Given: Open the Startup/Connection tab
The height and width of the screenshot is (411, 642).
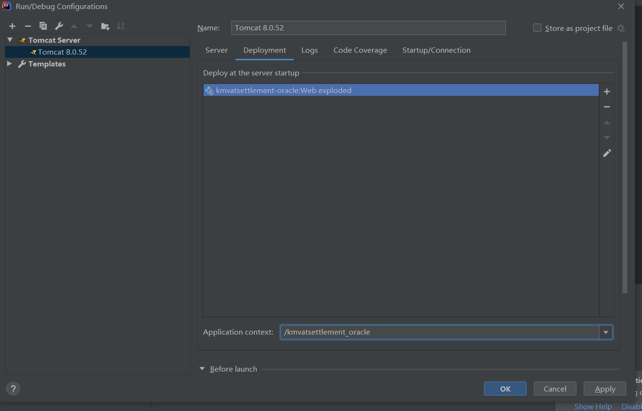Looking at the screenshot, I should [x=437, y=50].
